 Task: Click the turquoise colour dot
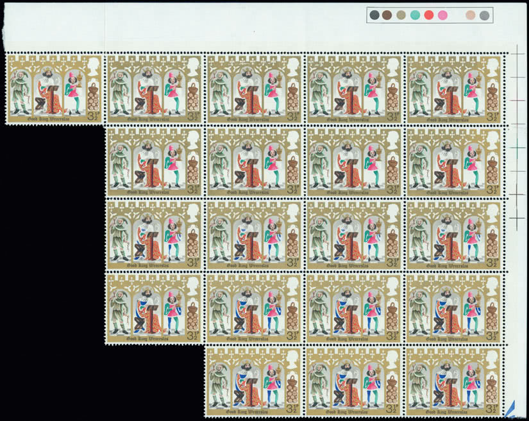tap(415, 15)
